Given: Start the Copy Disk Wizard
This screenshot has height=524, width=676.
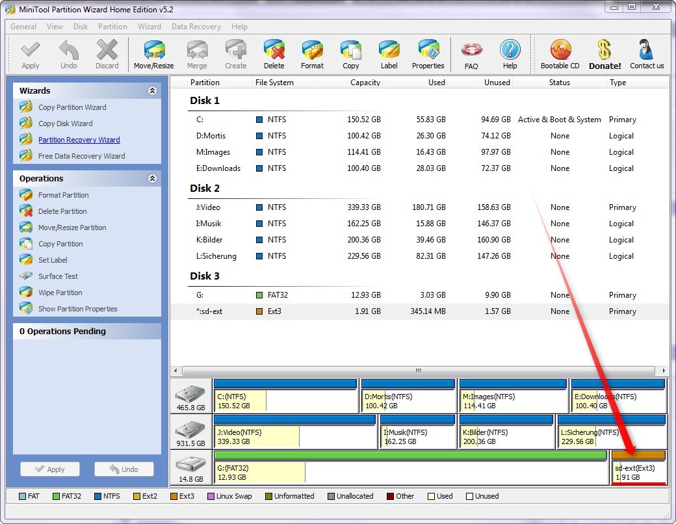Looking at the screenshot, I should click(65, 124).
